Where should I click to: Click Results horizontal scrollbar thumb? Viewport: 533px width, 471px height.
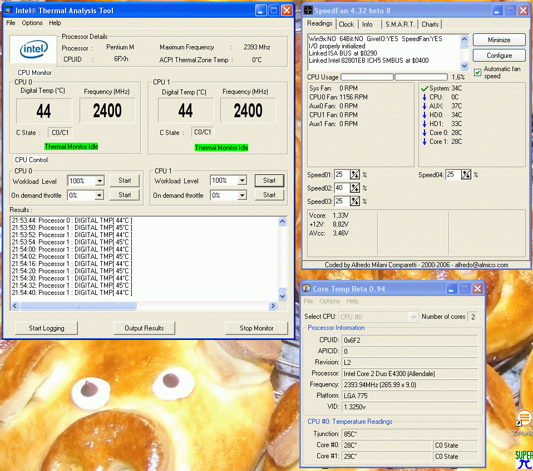pyautogui.click(x=78, y=305)
